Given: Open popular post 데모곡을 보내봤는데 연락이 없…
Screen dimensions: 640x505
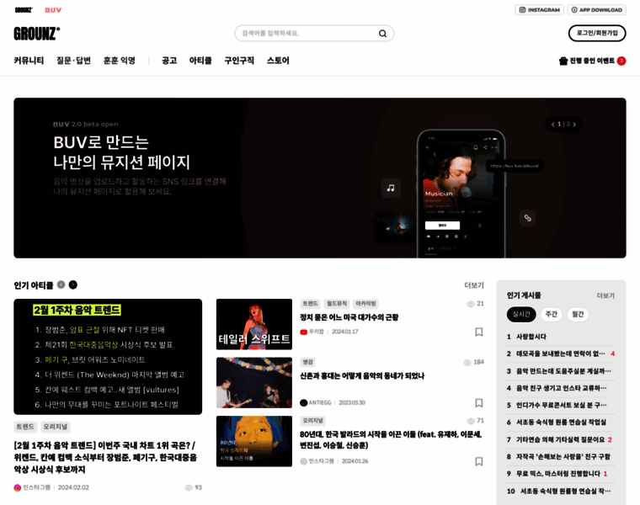Looking at the screenshot, I should pos(560,353).
